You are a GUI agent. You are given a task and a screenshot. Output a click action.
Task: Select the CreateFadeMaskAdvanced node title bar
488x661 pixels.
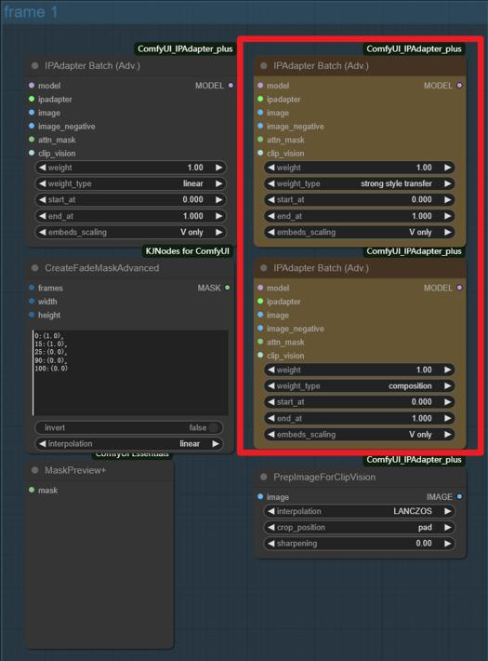130,268
